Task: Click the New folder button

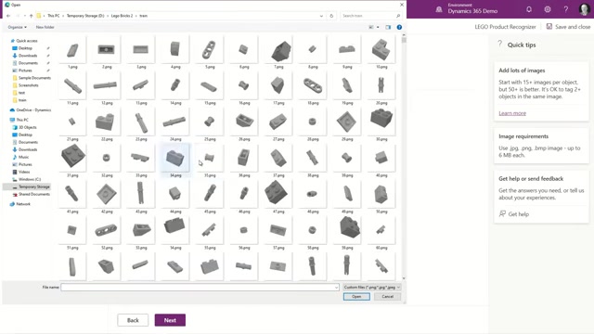Action: [45, 27]
